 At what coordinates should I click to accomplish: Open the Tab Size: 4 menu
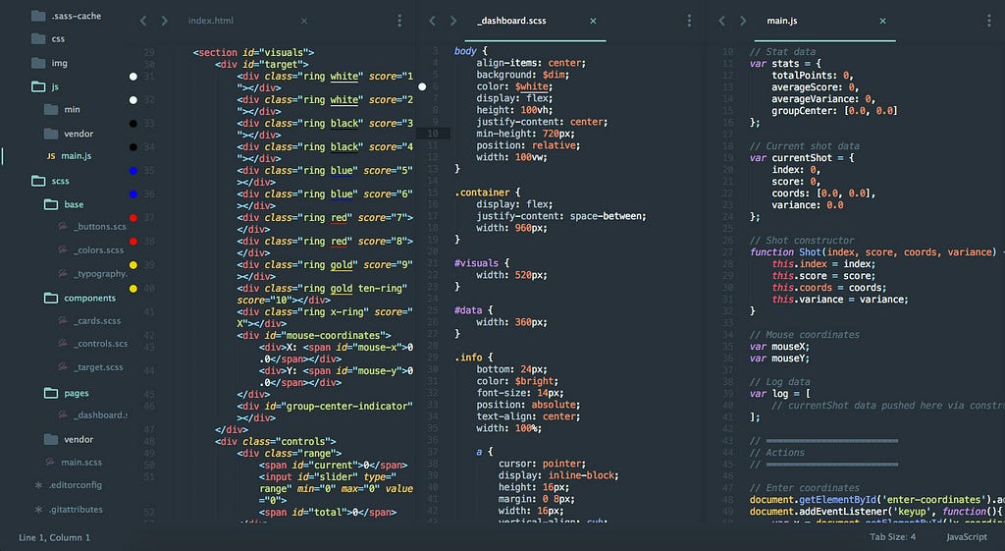893,537
